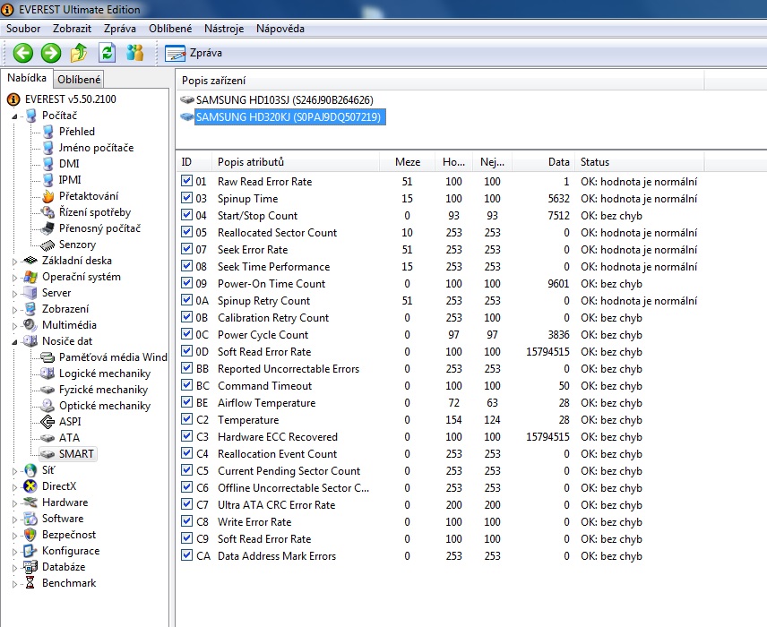Open the Zpráva menu

click(120, 29)
